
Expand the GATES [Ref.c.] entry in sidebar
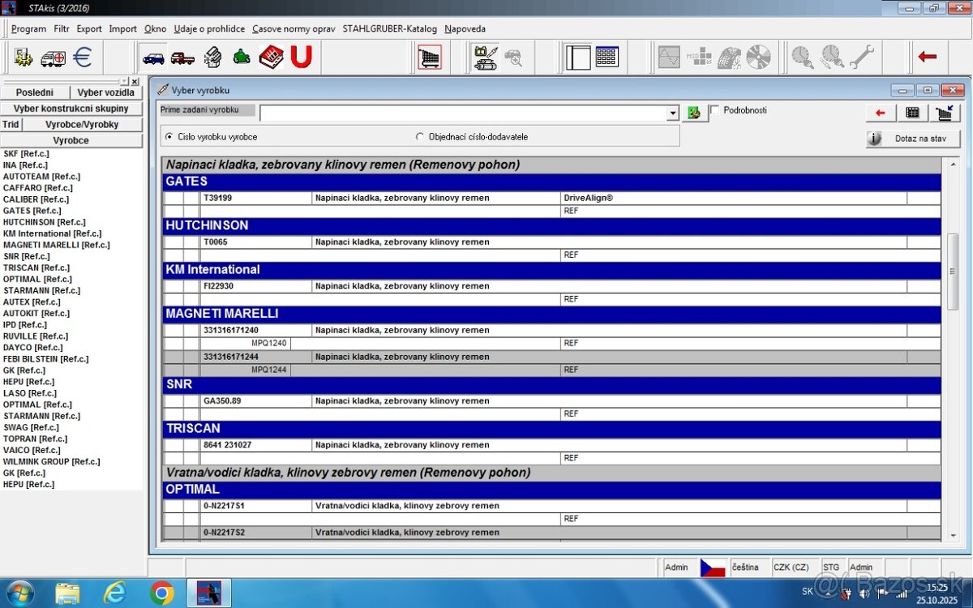pos(32,210)
